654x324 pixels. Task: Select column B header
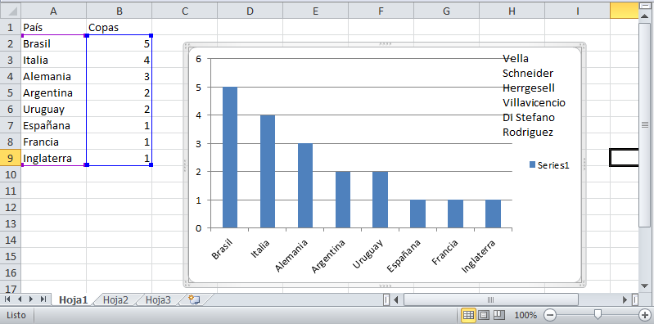tap(119, 11)
